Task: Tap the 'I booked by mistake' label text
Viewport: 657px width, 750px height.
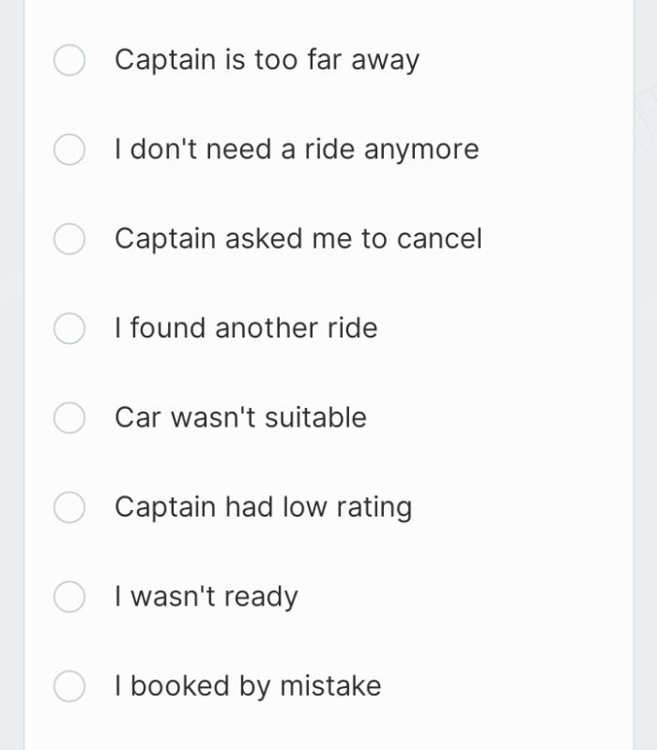Action: point(248,686)
